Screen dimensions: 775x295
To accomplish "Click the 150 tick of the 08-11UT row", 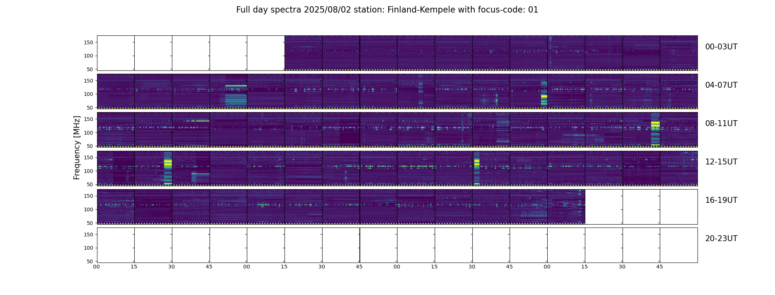I will [x=89, y=119].
